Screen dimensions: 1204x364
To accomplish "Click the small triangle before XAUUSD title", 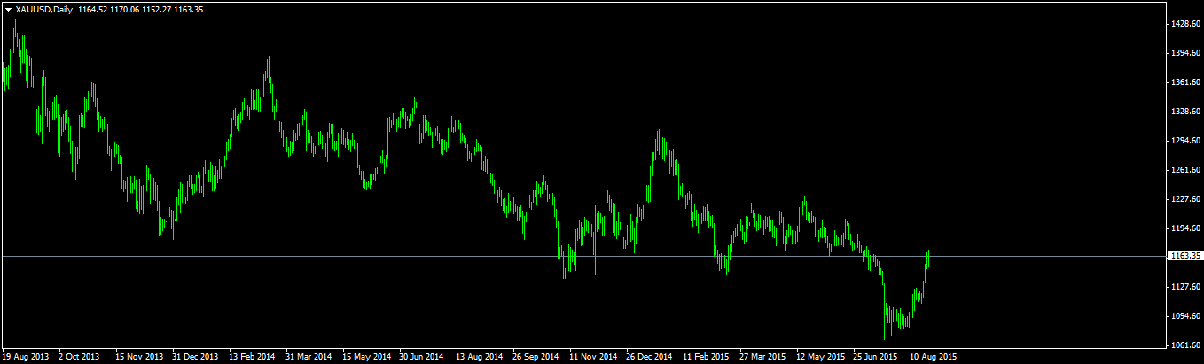I will [x=8, y=9].
